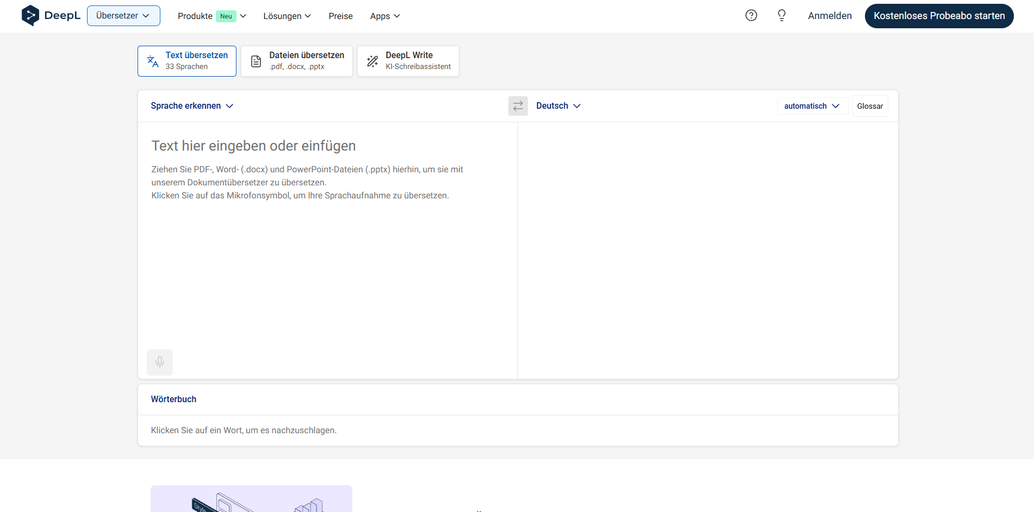Expand the automatisch formality dropdown
The image size is (1034, 512).
[x=812, y=106]
